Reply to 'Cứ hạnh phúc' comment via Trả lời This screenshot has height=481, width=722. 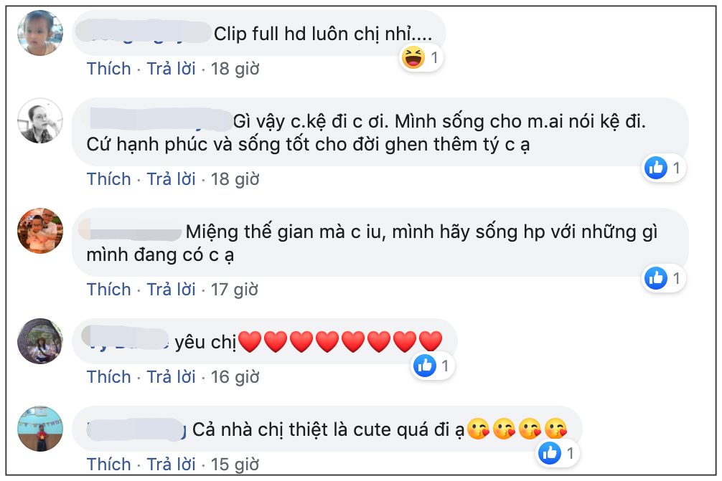pyautogui.click(x=171, y=178)
